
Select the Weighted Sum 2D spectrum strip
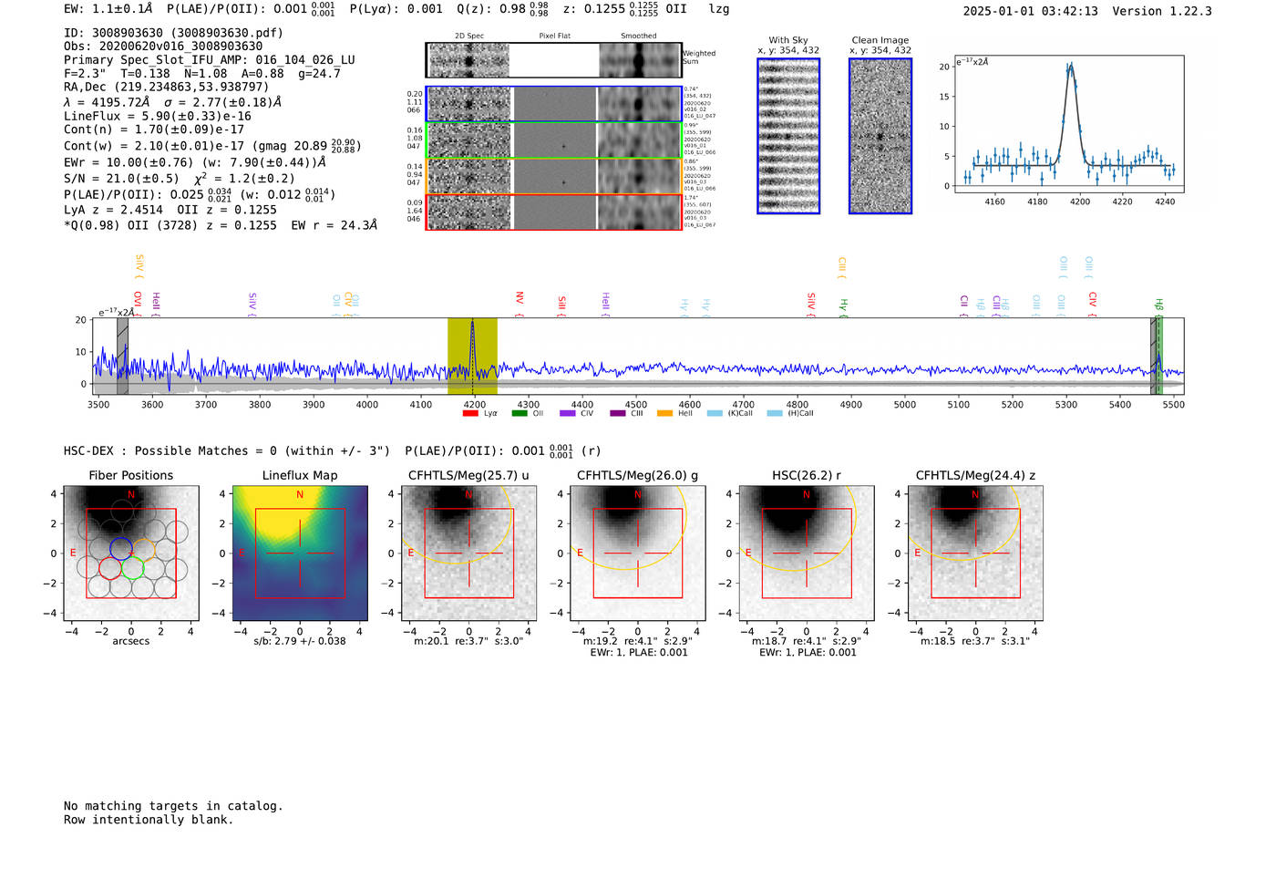point(553,60)
